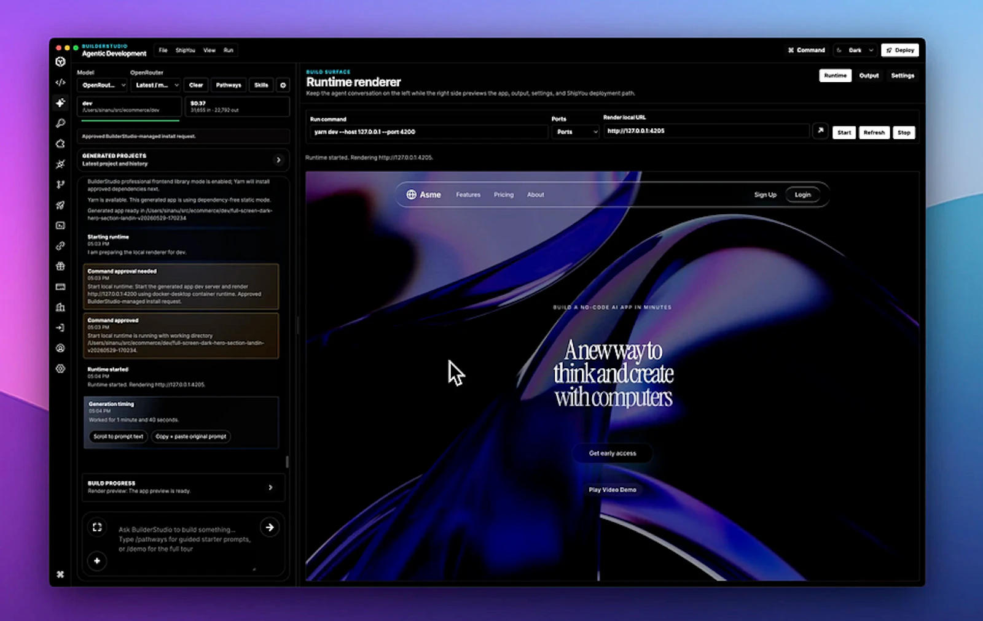Switch to the Output tab

(869, 75)
